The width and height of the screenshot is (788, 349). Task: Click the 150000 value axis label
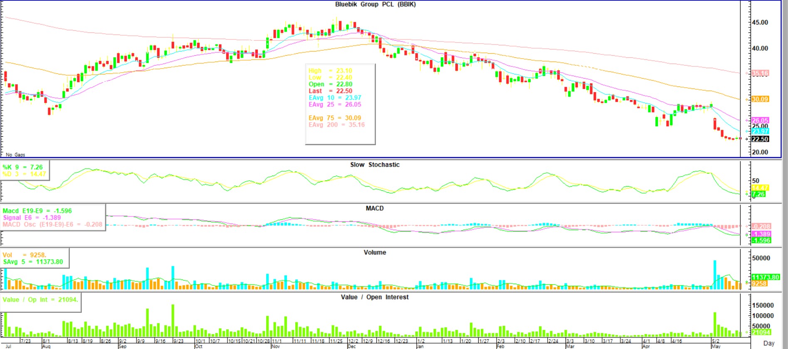click(763, 305)
